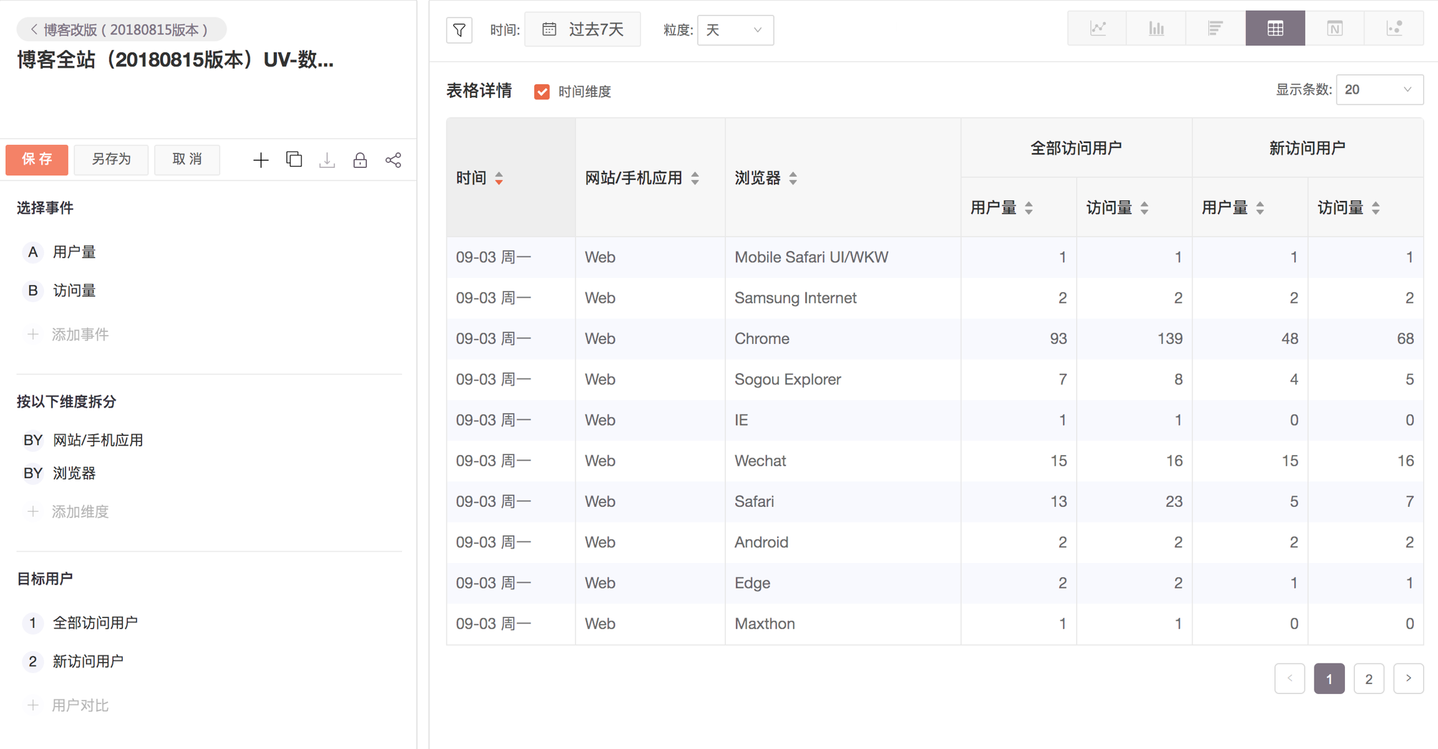Click the download icon

point(327,160)
